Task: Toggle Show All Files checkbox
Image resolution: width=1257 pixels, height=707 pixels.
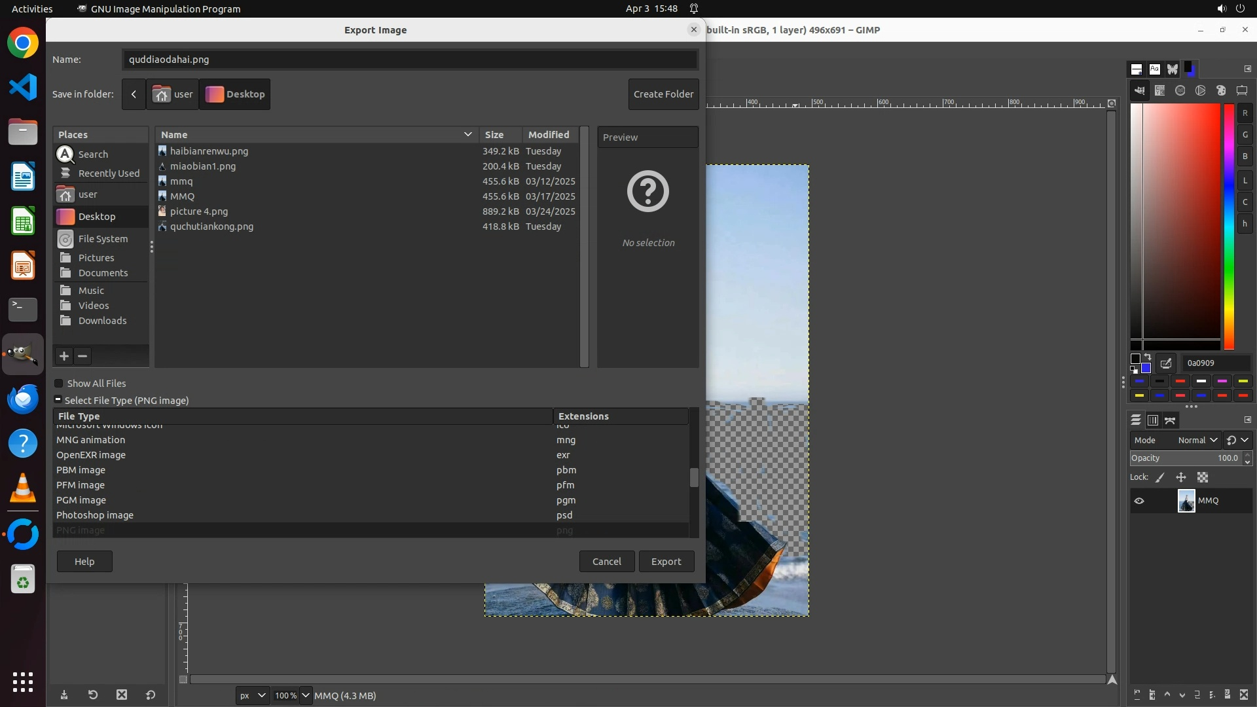Action: tap(58, 384)
